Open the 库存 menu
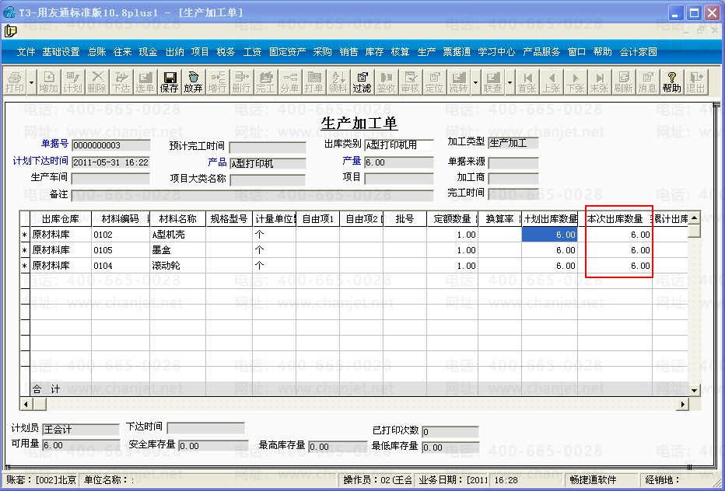 click(x=374, y=52)
